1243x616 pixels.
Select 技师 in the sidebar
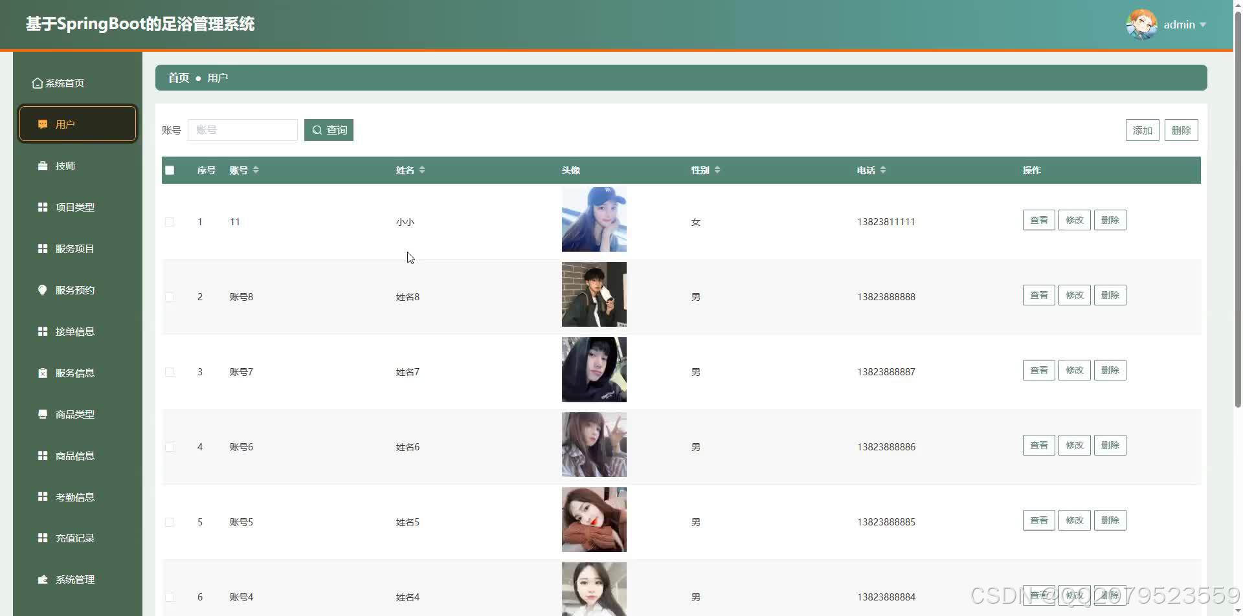pyautogui.click(x=78, y=166)
